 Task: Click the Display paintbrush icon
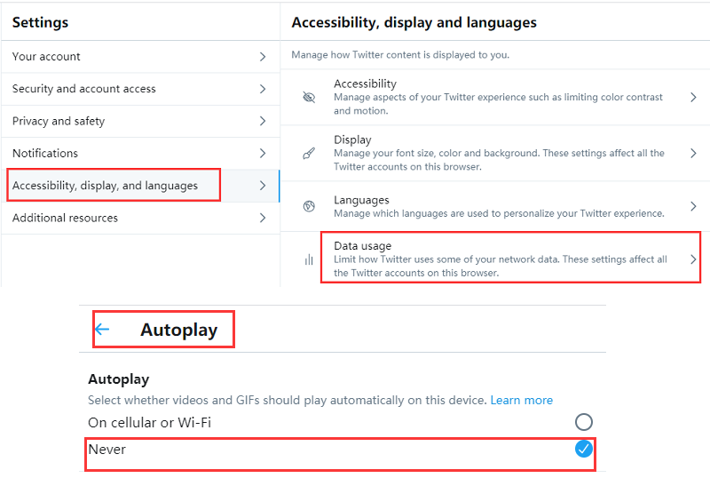point(309,153)
